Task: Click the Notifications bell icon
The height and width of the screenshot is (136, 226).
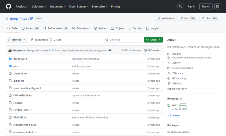Action: [x=159, y=18]
